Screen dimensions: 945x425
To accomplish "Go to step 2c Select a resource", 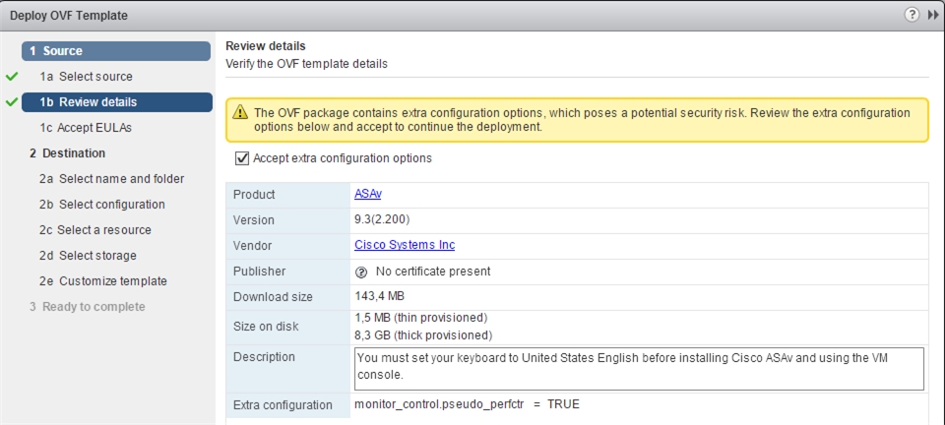I will [x=95, y=230].
